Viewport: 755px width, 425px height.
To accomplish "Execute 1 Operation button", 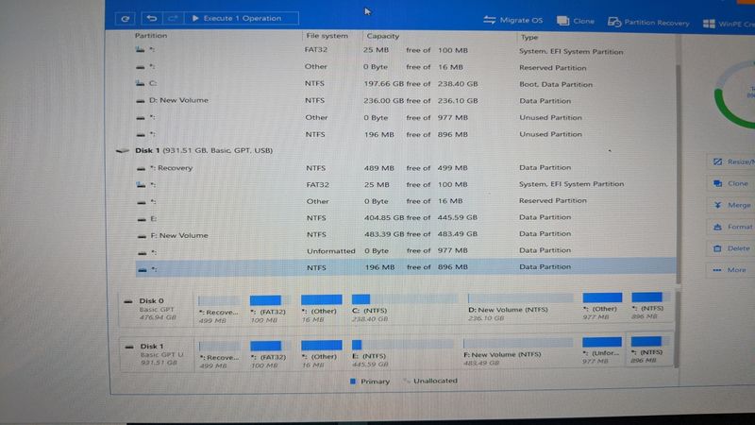I will point(242,18).
